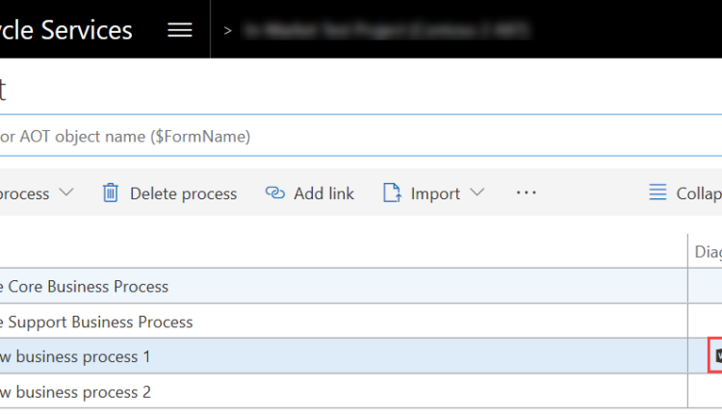
Task: Click the Add link text label
Action: [323, 194]
